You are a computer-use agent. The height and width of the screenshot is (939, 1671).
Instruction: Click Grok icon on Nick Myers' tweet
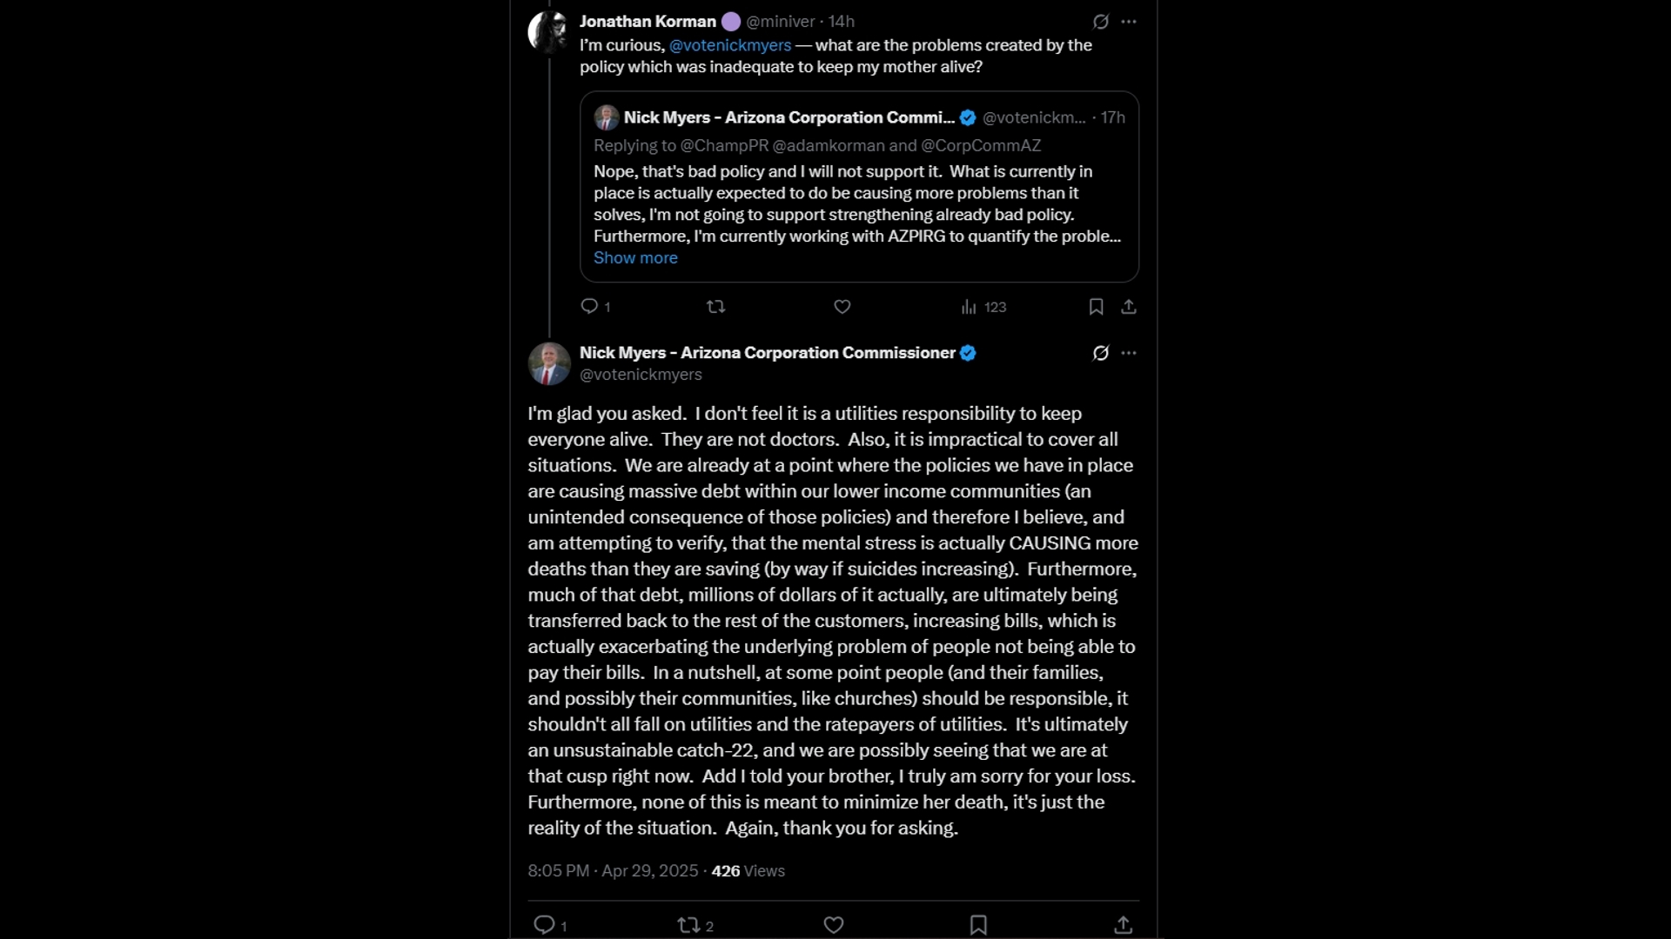click(1101, 353)
